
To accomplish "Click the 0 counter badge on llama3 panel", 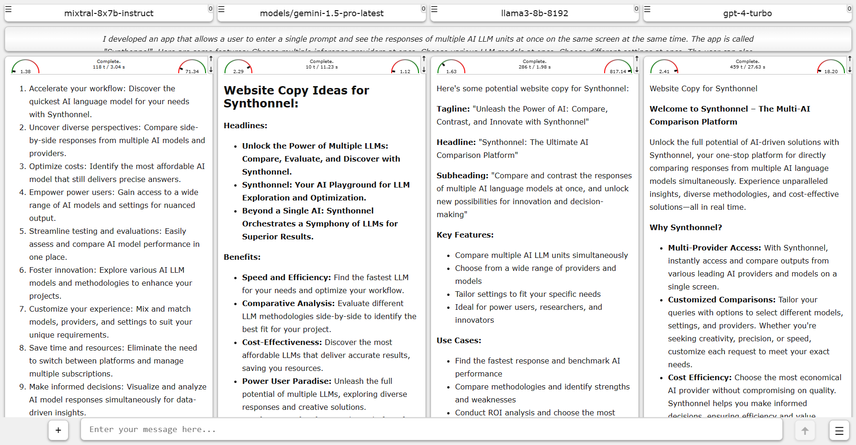I will (636, 9).
